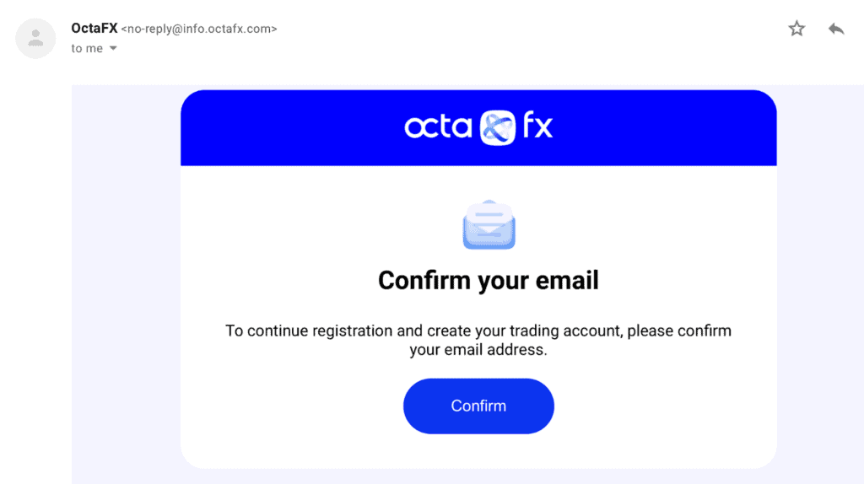Open the sender's profile avatar
The image size is (864, 484).
[35, 39]
